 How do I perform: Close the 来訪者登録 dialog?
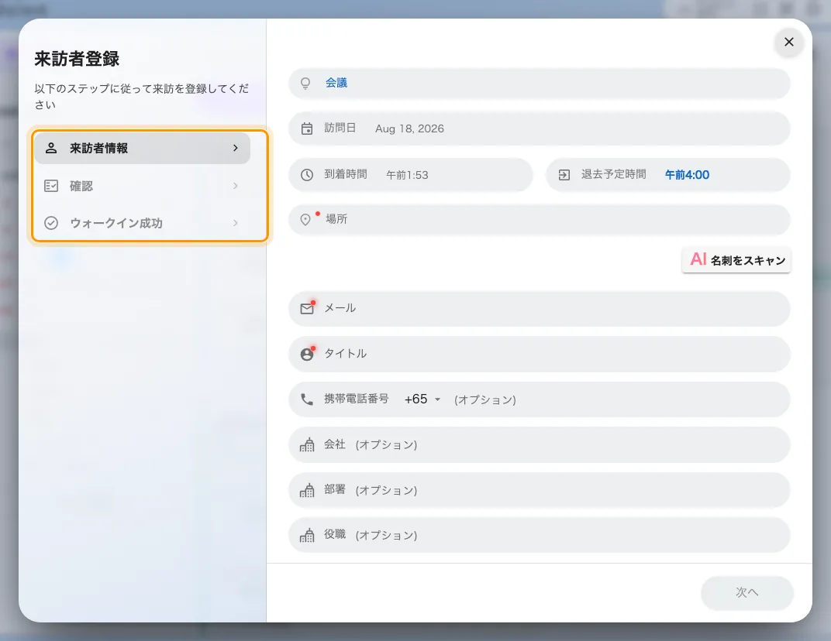tap(789, 42)
